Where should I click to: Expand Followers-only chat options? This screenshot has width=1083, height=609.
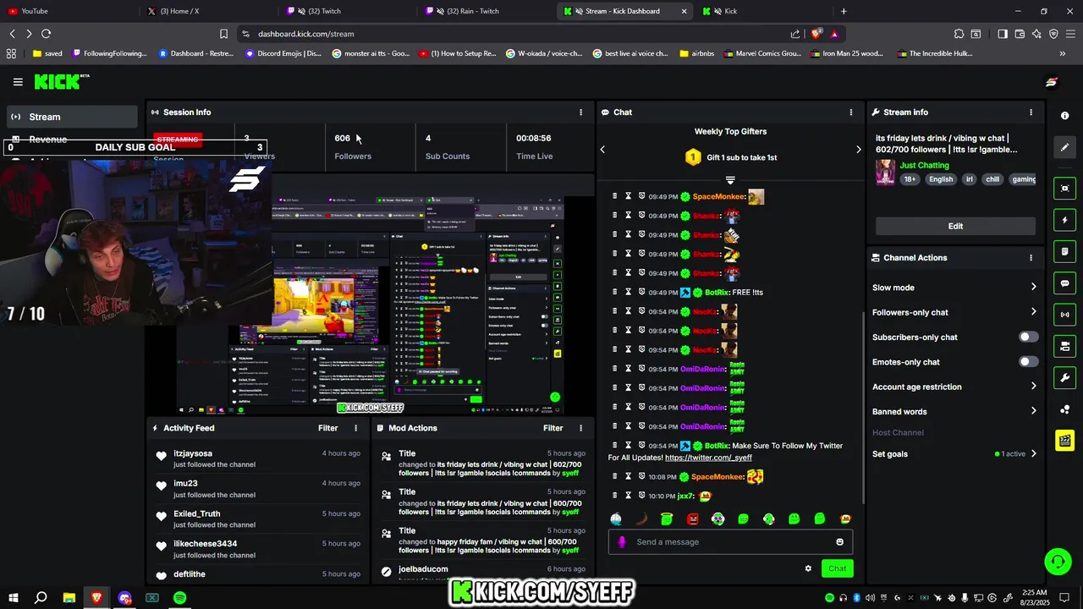pos(954,312)
